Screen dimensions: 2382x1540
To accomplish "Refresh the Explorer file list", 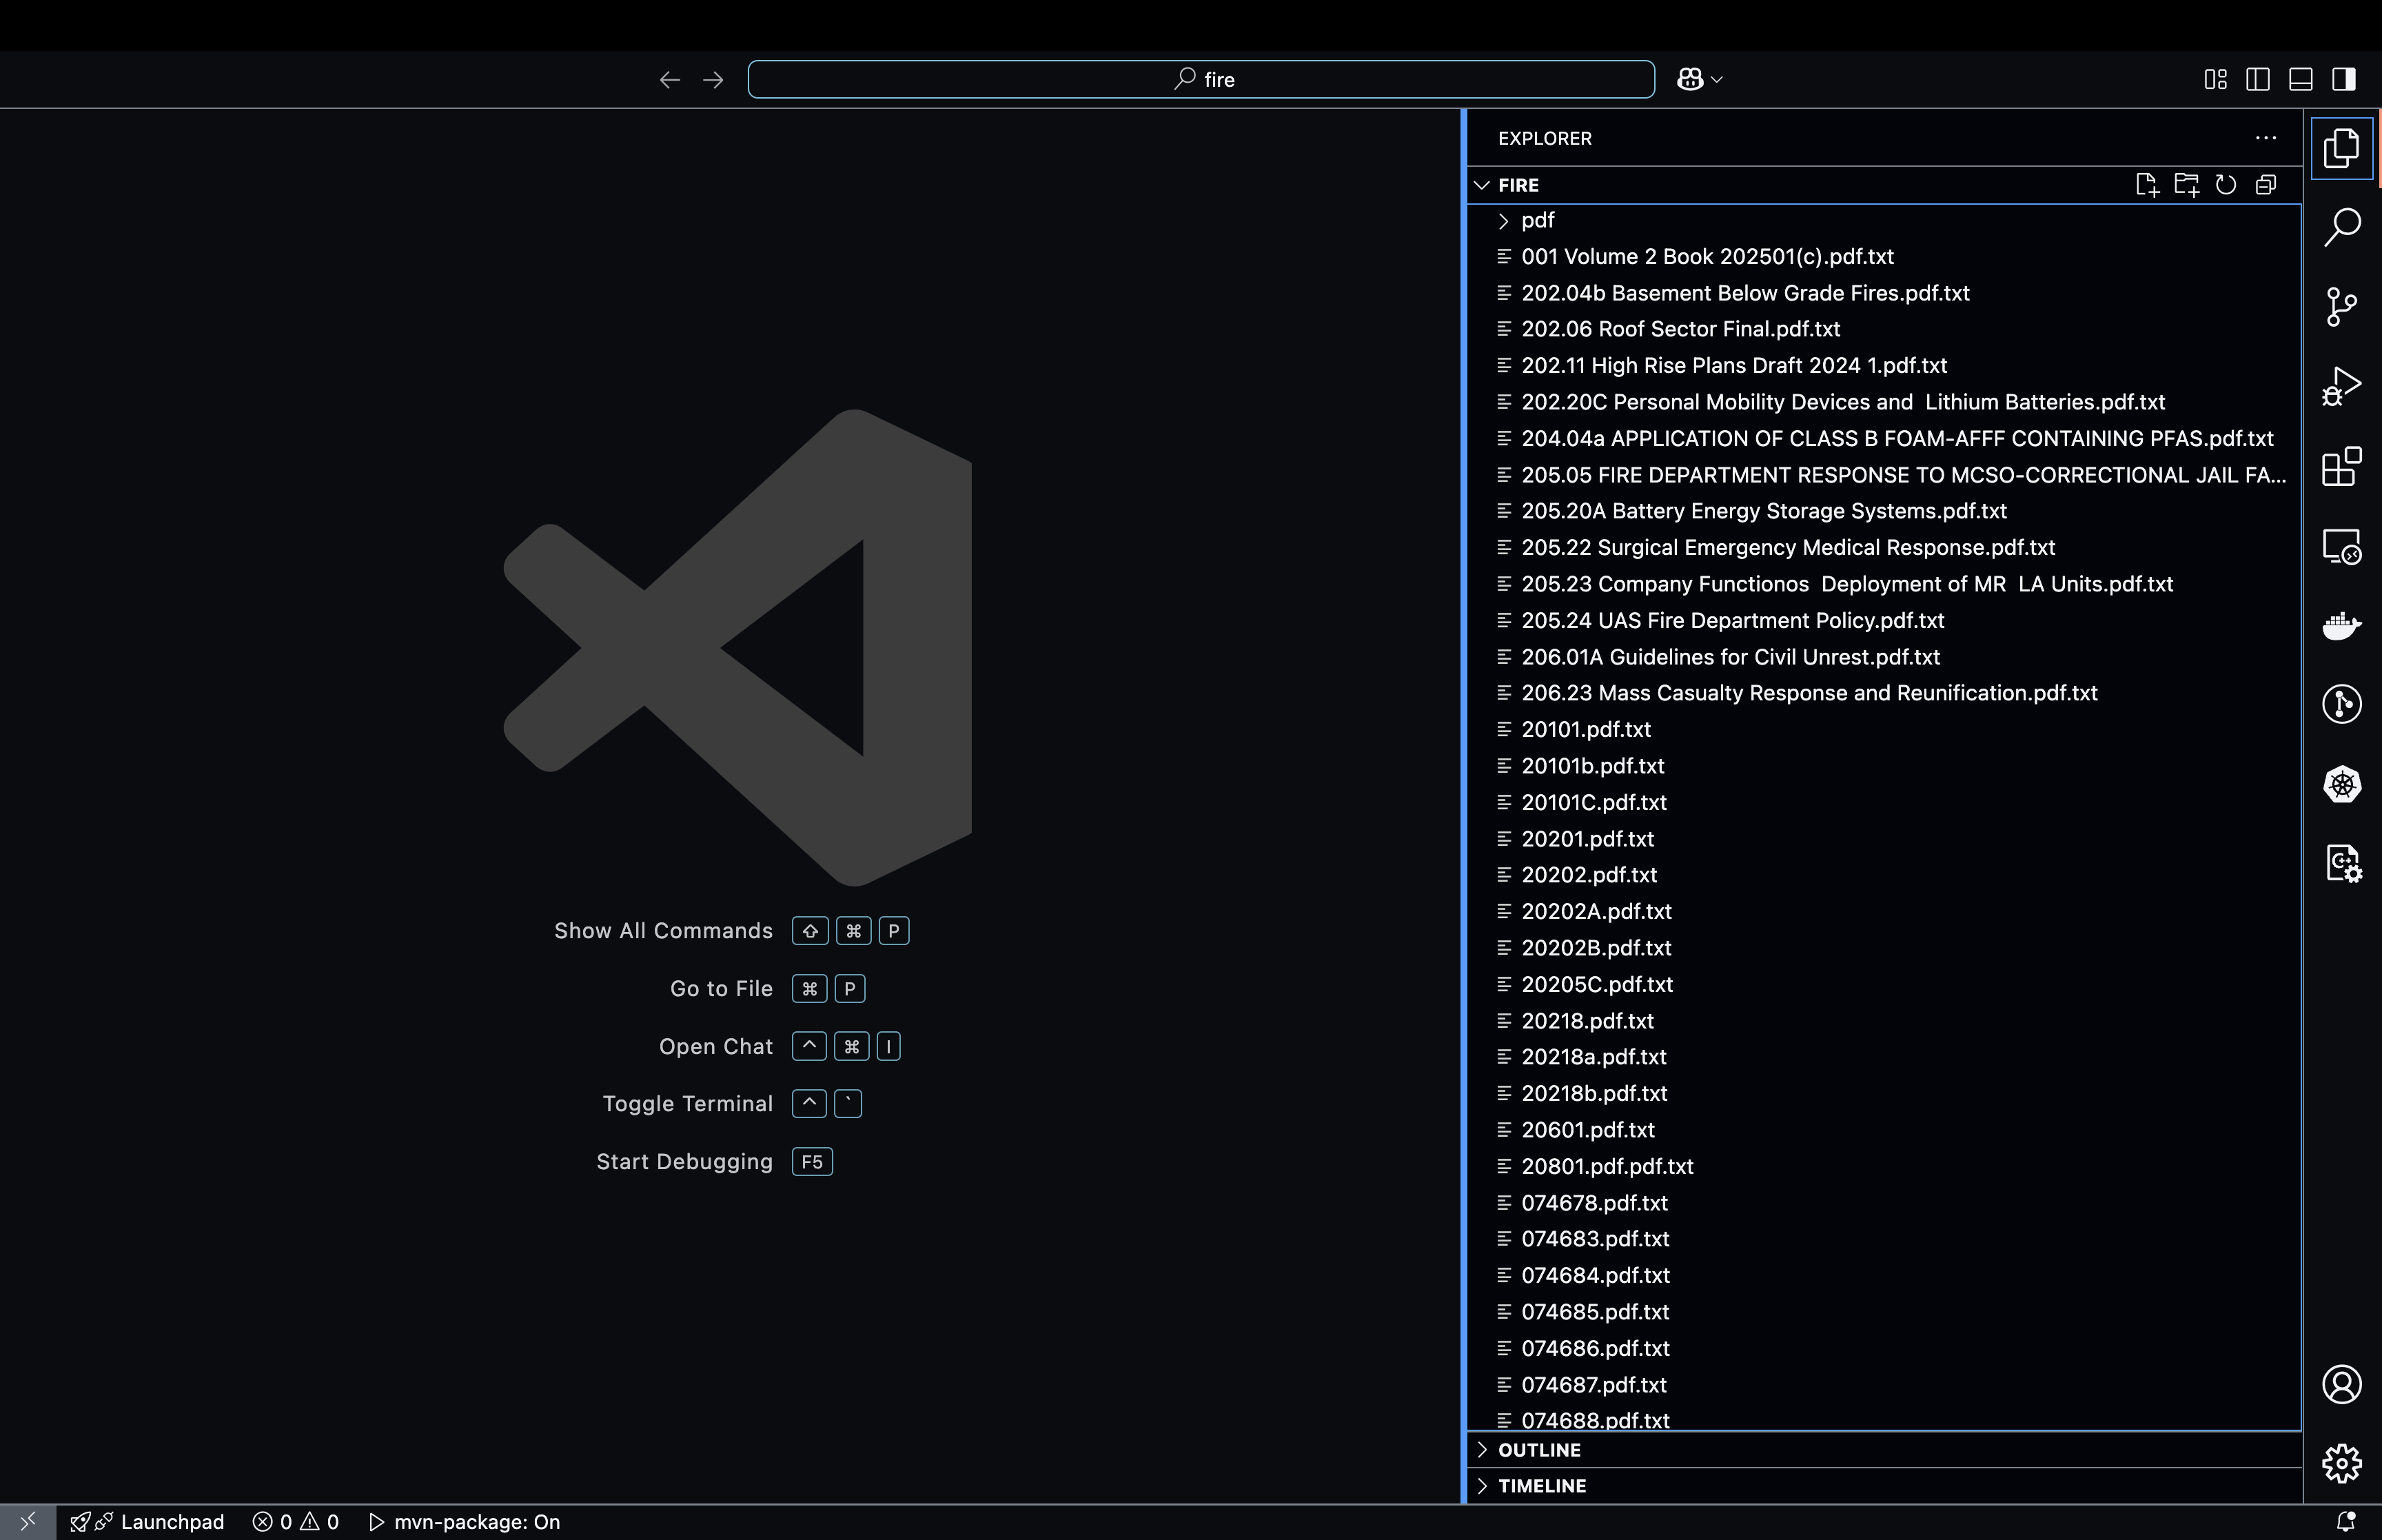I will [x=2226, y=185].
